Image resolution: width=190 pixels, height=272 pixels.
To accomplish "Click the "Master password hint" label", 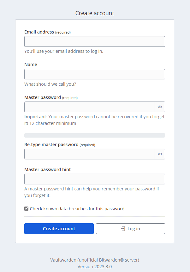I will click(x=47, y=170).
